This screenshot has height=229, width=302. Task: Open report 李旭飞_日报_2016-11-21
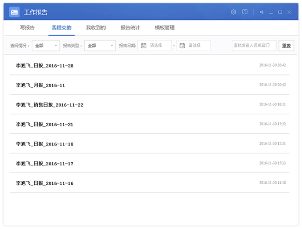[x=149, y=124]
